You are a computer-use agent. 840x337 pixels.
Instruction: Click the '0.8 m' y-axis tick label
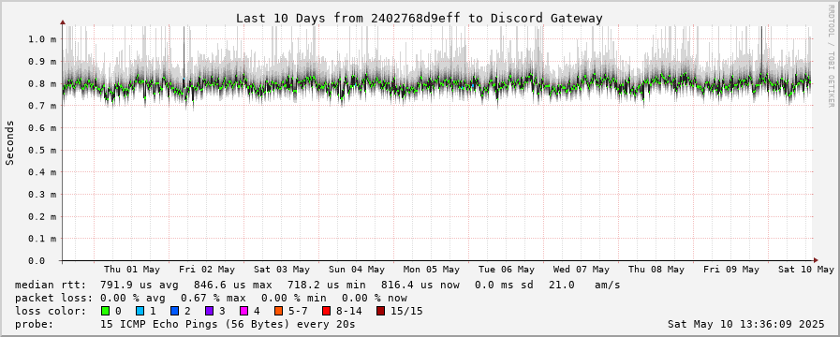[x=42, y=83]
